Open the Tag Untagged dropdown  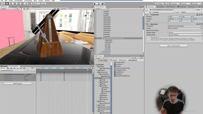[164, 12]
